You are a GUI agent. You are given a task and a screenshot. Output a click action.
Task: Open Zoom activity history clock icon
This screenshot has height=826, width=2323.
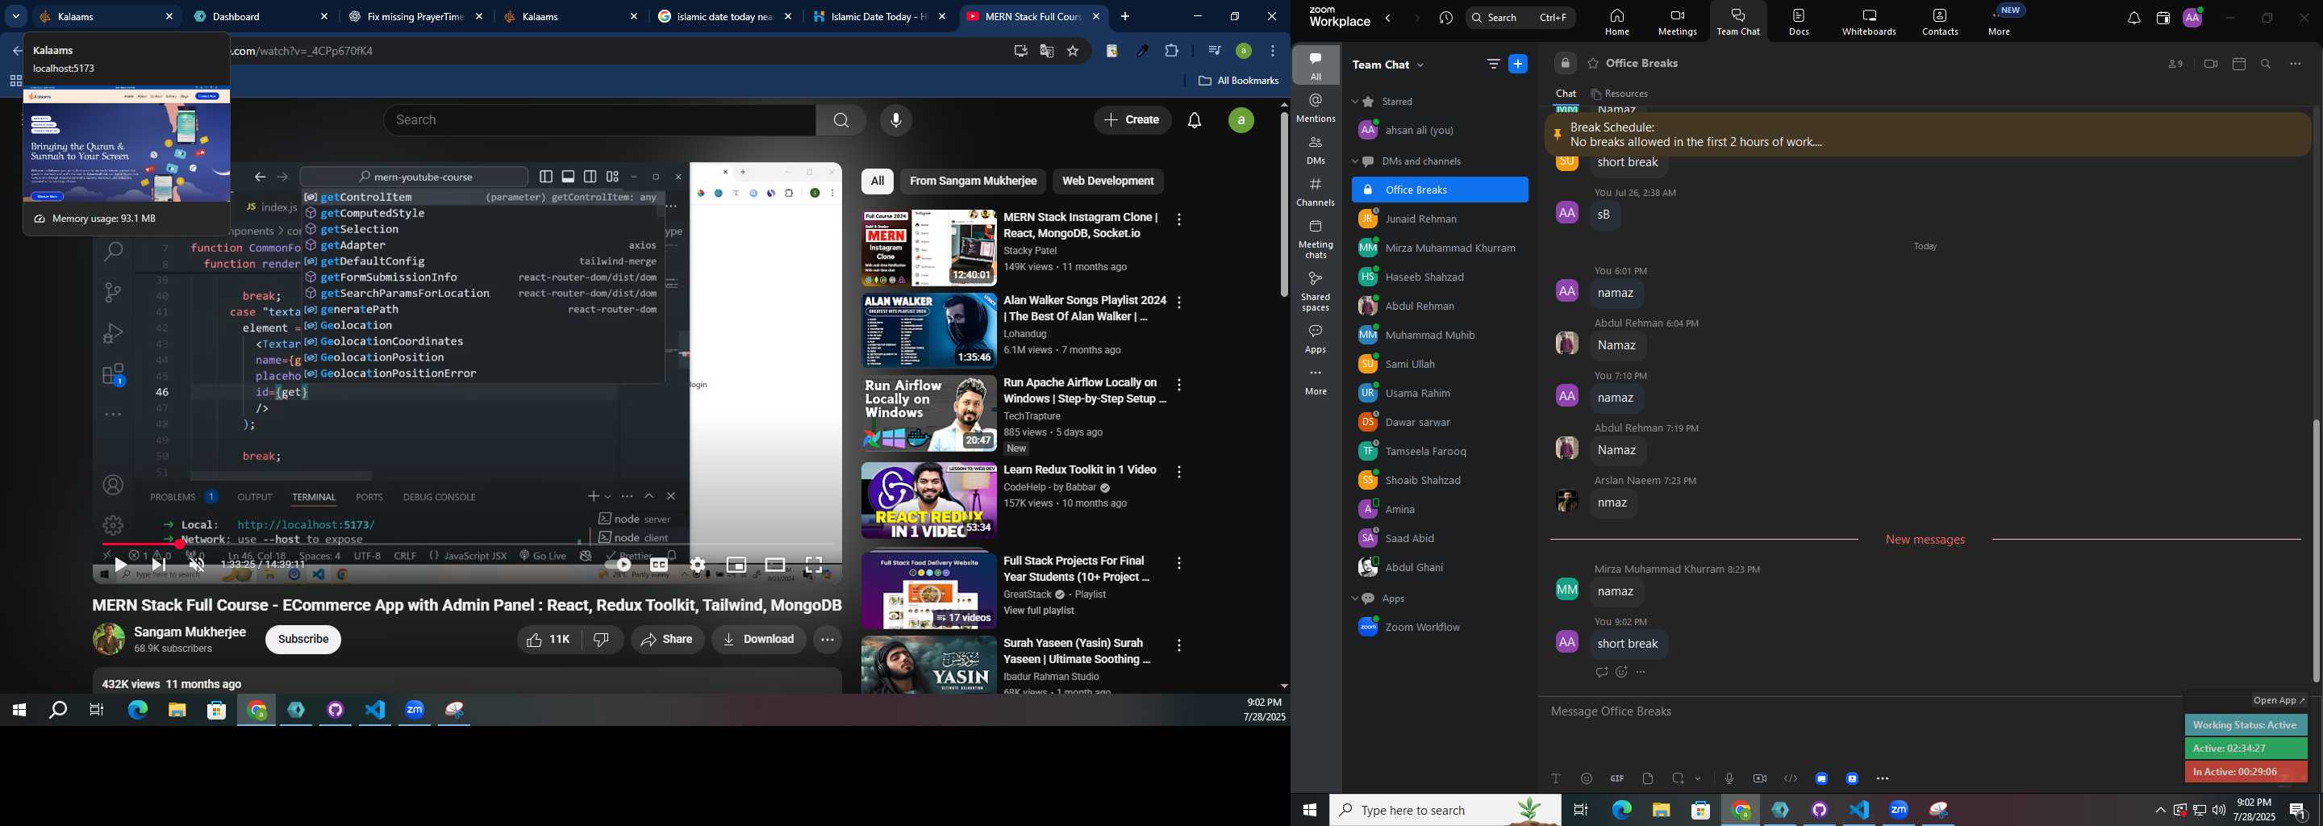pos(1445,18)
